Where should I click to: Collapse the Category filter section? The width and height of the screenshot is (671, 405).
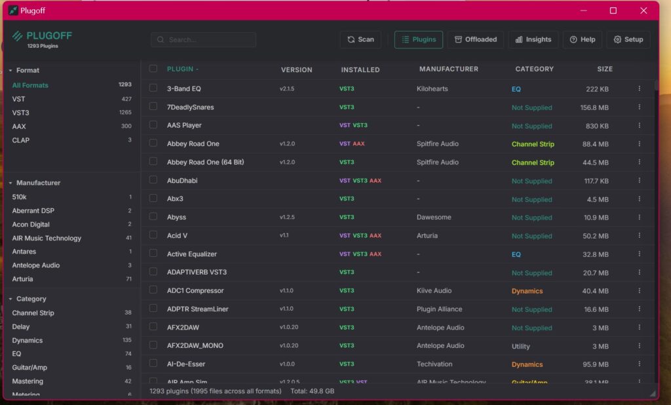(11, 299)
